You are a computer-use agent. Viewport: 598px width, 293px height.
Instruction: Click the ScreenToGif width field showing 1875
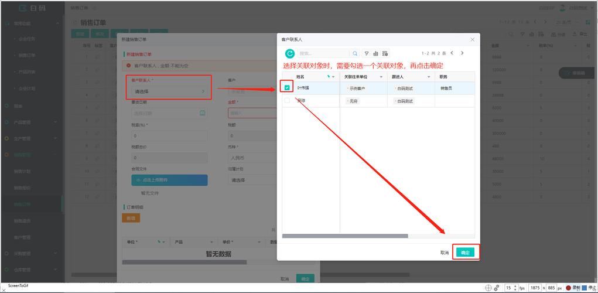click(534, 288)
